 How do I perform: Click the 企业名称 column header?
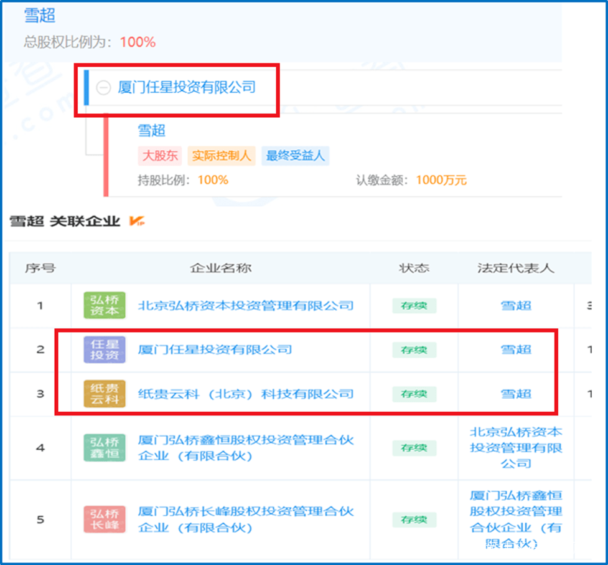coord(221,268)
